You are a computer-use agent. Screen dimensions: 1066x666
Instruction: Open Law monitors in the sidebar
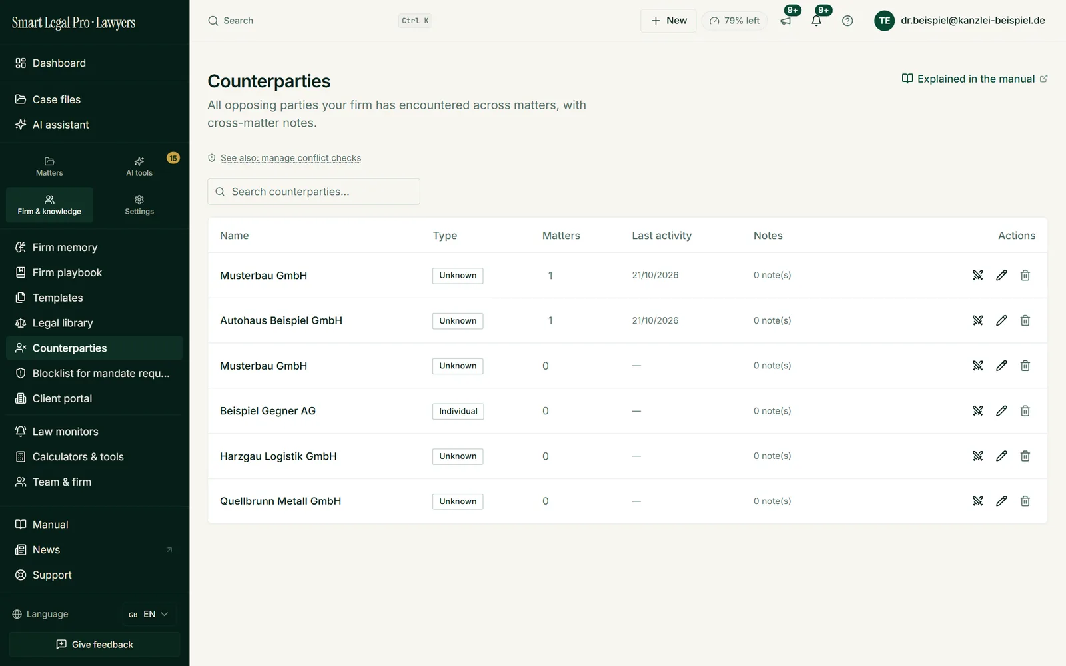pos(95,432)
